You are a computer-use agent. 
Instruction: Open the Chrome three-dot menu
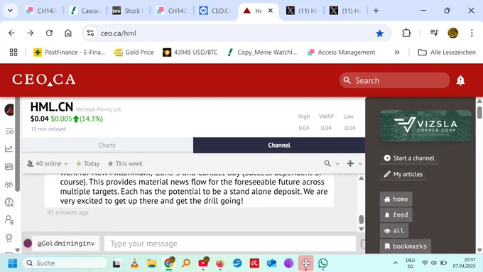472,33
